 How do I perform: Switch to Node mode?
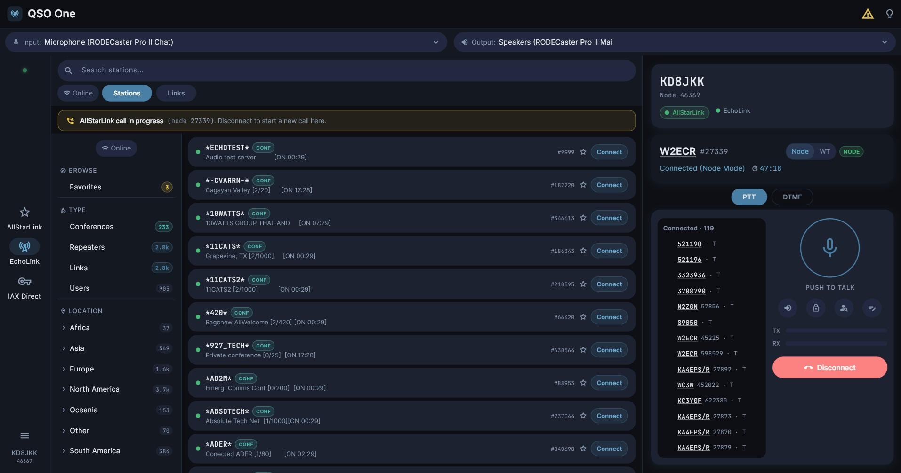pyautogui.click(x=800, y=151)
